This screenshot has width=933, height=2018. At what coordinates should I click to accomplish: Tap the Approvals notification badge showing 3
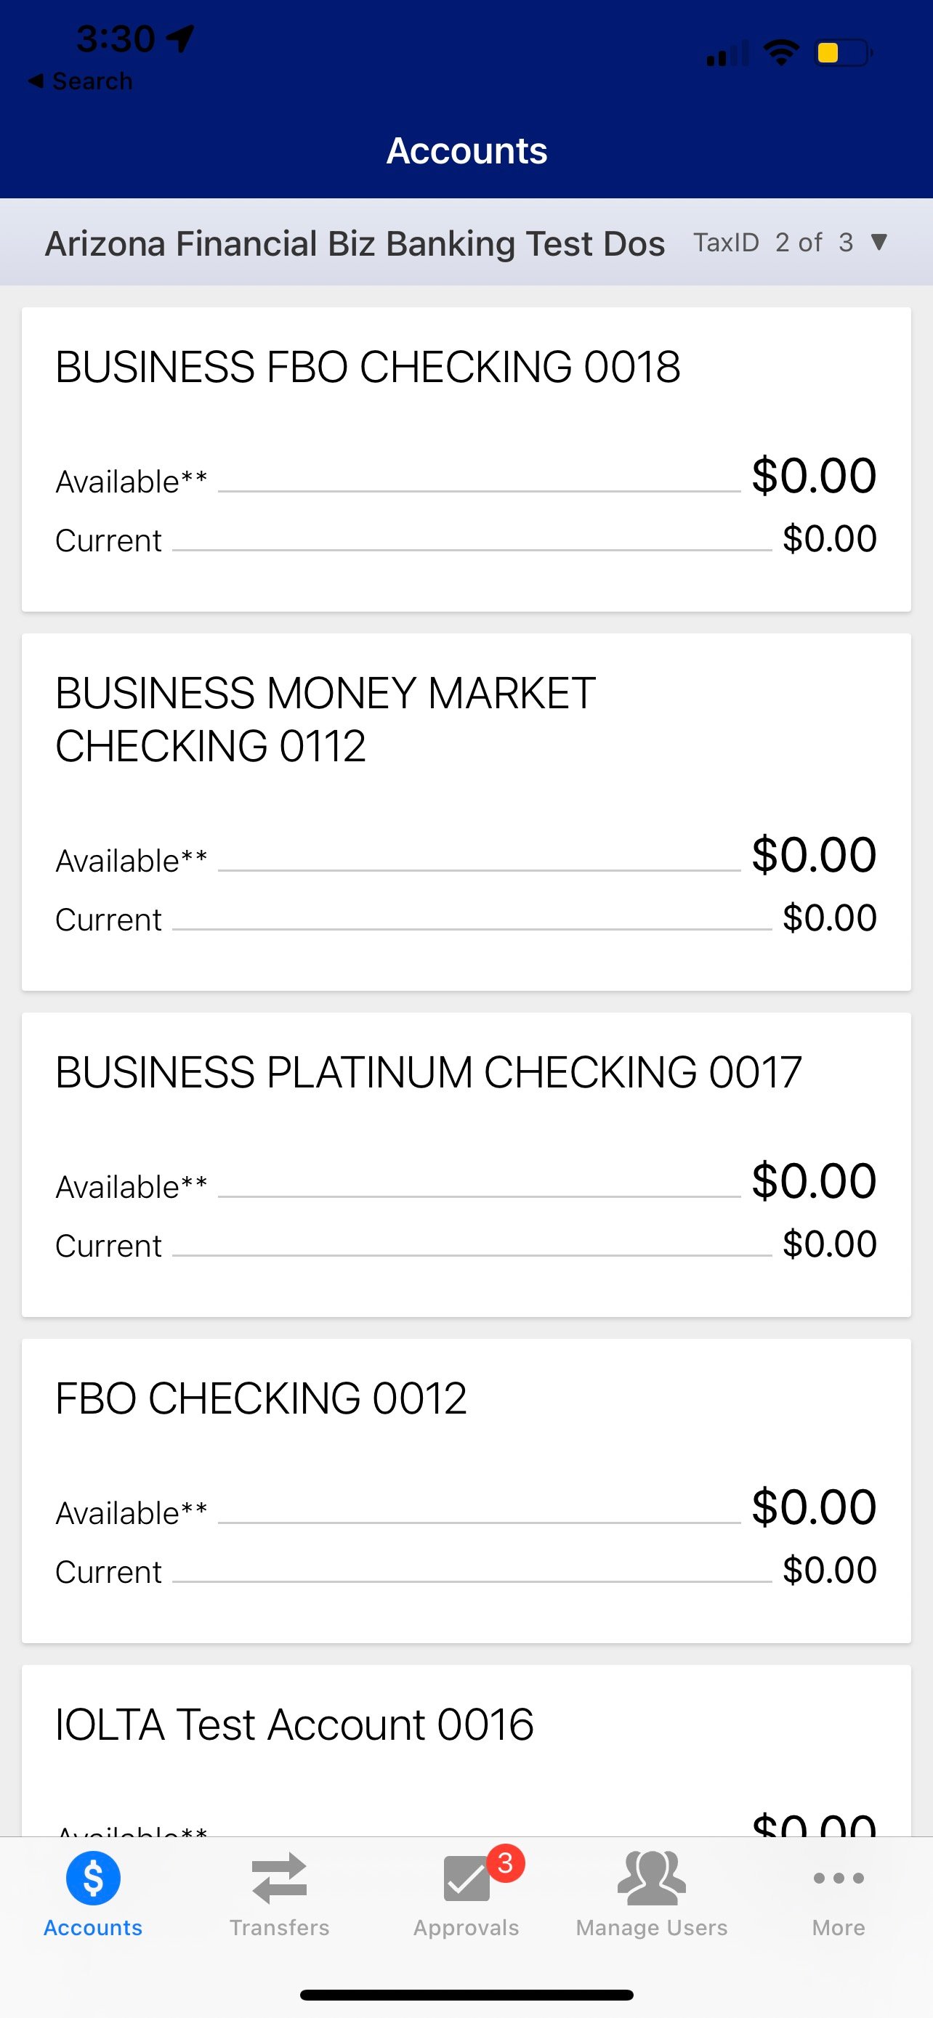(505, 1863)
